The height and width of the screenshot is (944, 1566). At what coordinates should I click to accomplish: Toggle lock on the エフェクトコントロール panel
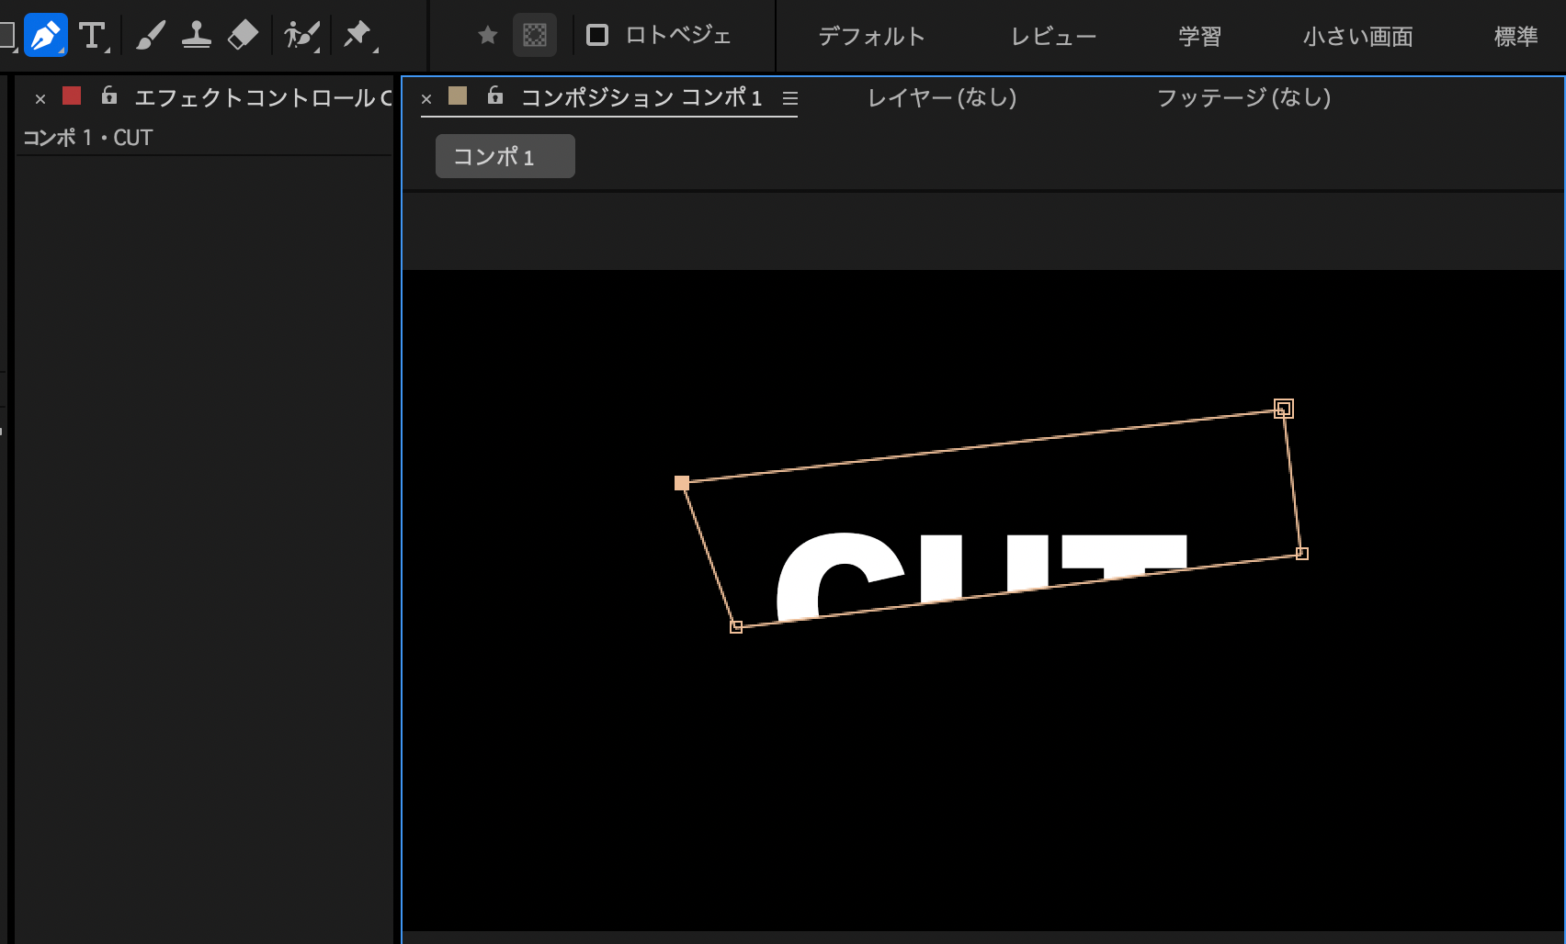(109, 96)
